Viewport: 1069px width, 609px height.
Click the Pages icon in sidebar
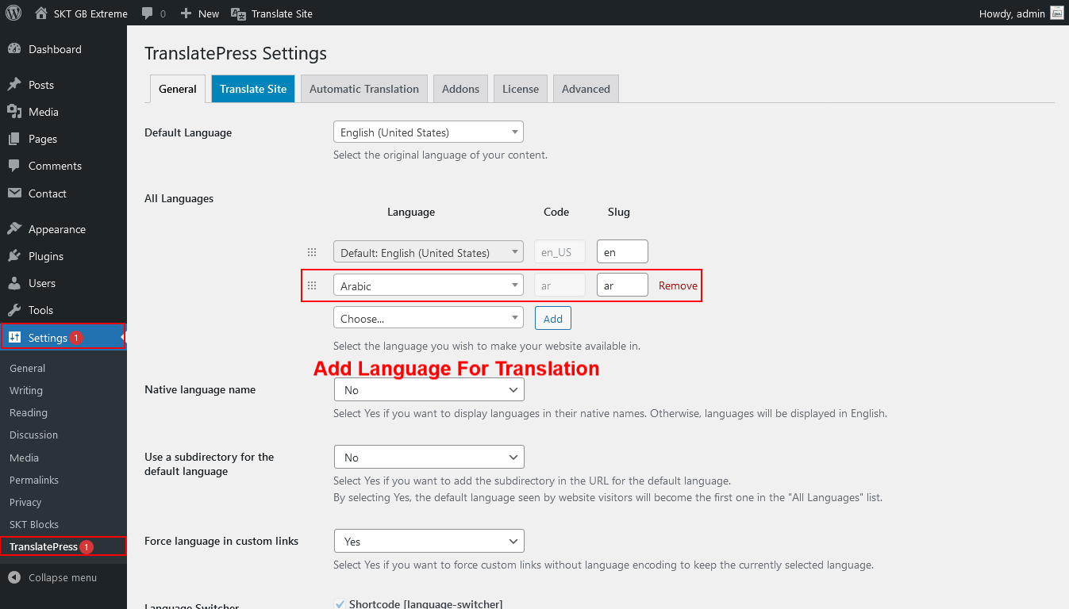(14, 139)
